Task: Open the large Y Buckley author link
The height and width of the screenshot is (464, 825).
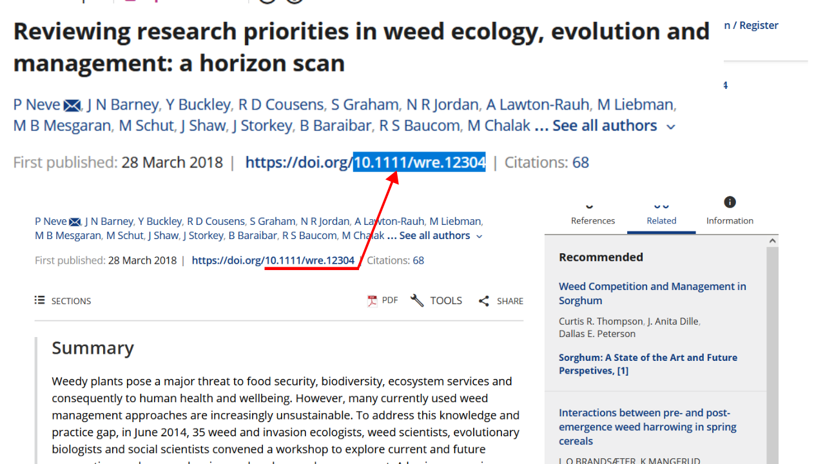Action: [x=198, y=104]
